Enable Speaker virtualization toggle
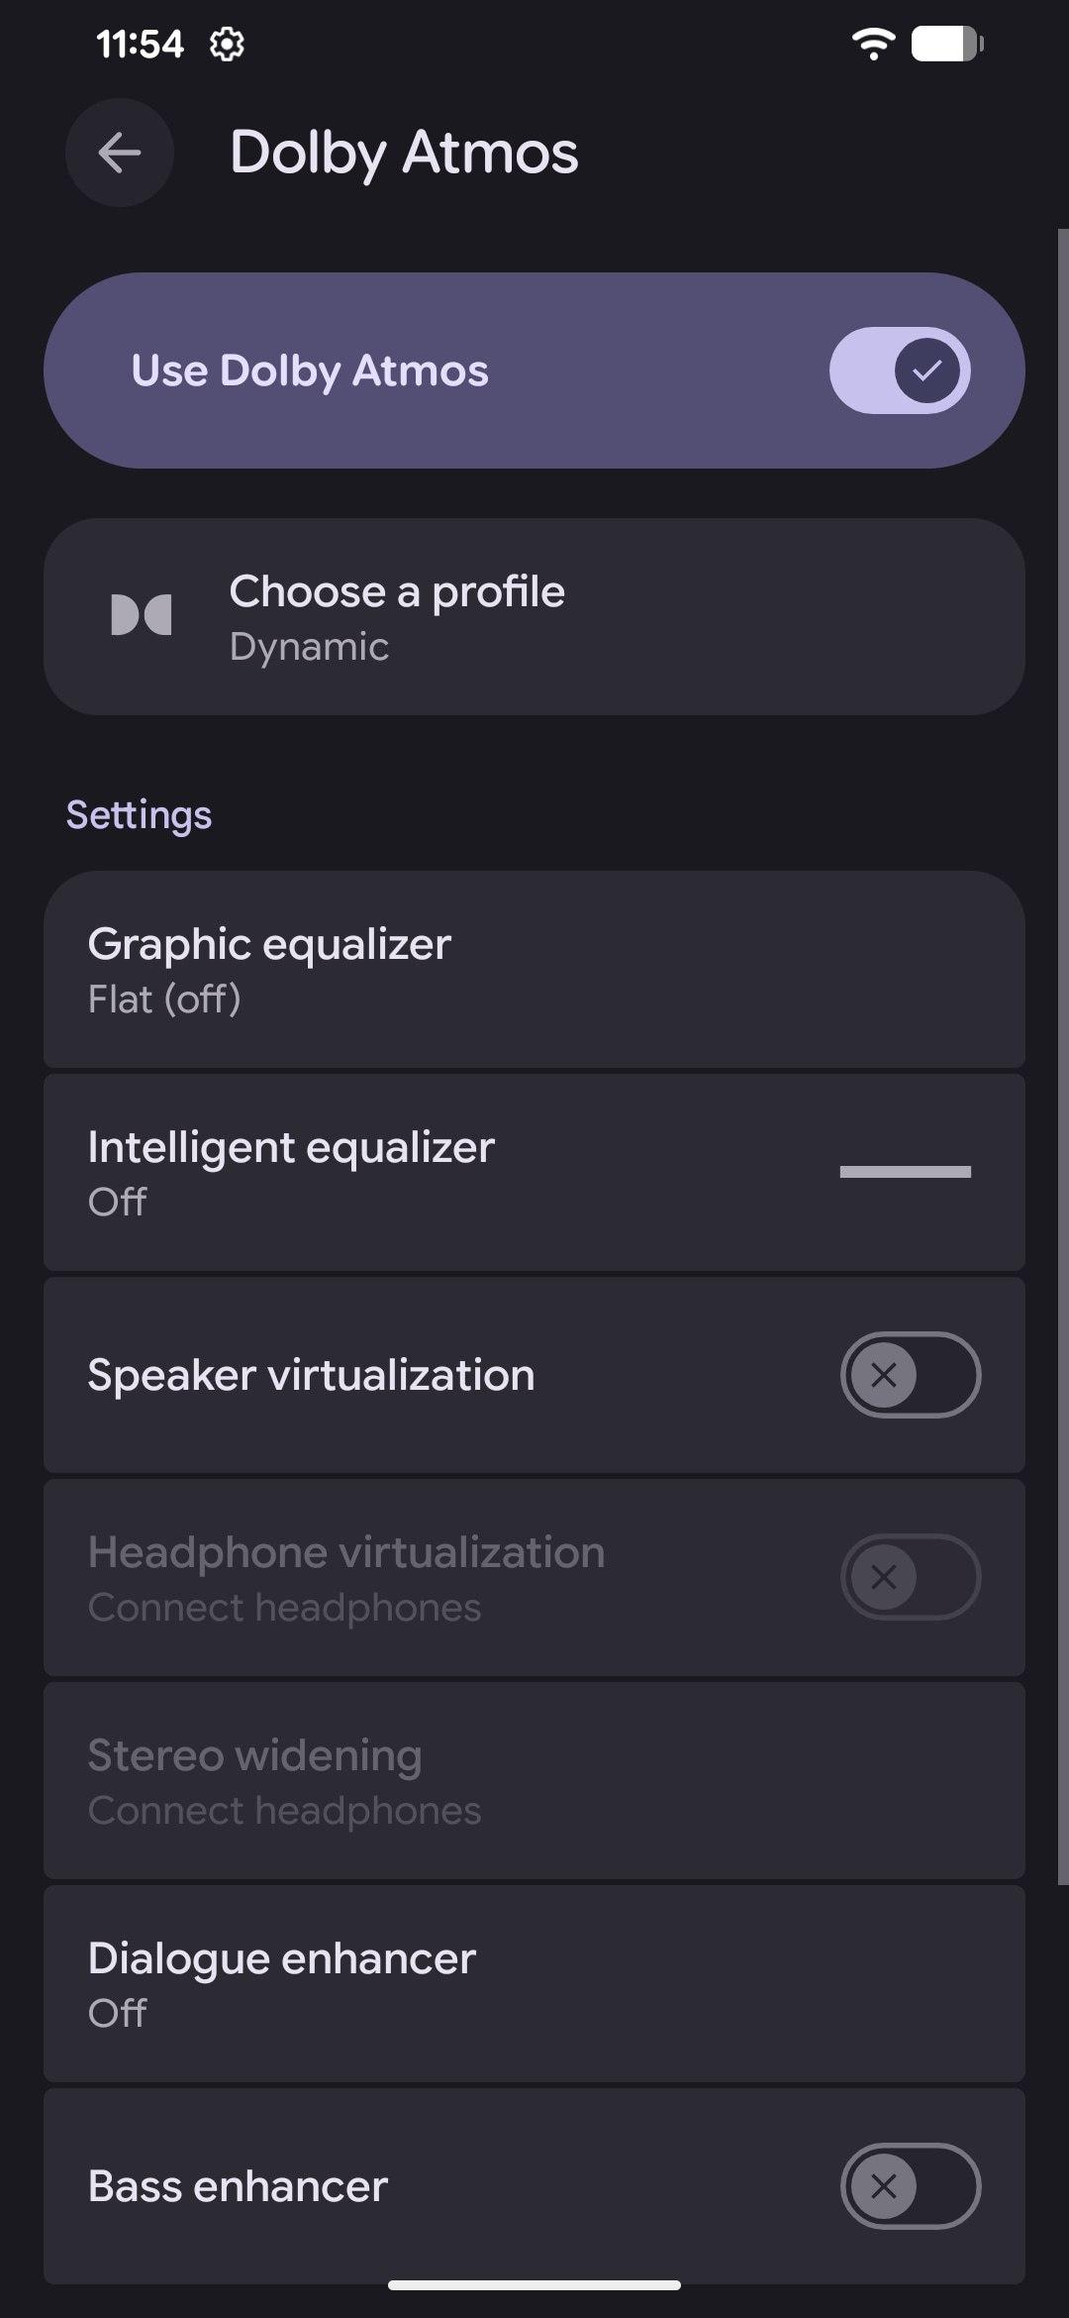 pos(910,1375)
